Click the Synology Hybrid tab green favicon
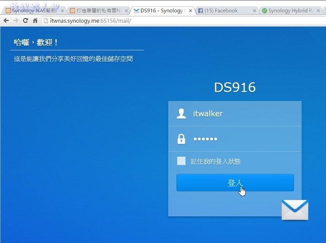The image size is (326, 243). coord(264,10)
